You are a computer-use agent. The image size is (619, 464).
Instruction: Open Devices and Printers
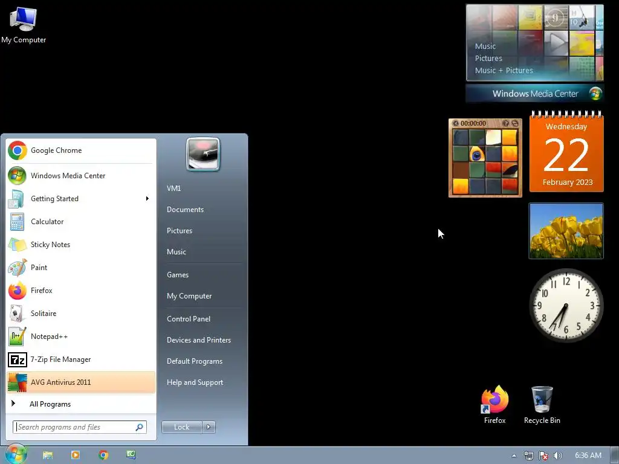[x=198, y=340]
